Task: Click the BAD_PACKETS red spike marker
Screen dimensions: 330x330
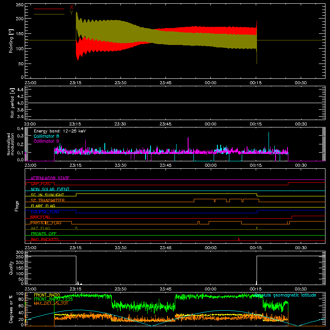Action: pos(239,239)
